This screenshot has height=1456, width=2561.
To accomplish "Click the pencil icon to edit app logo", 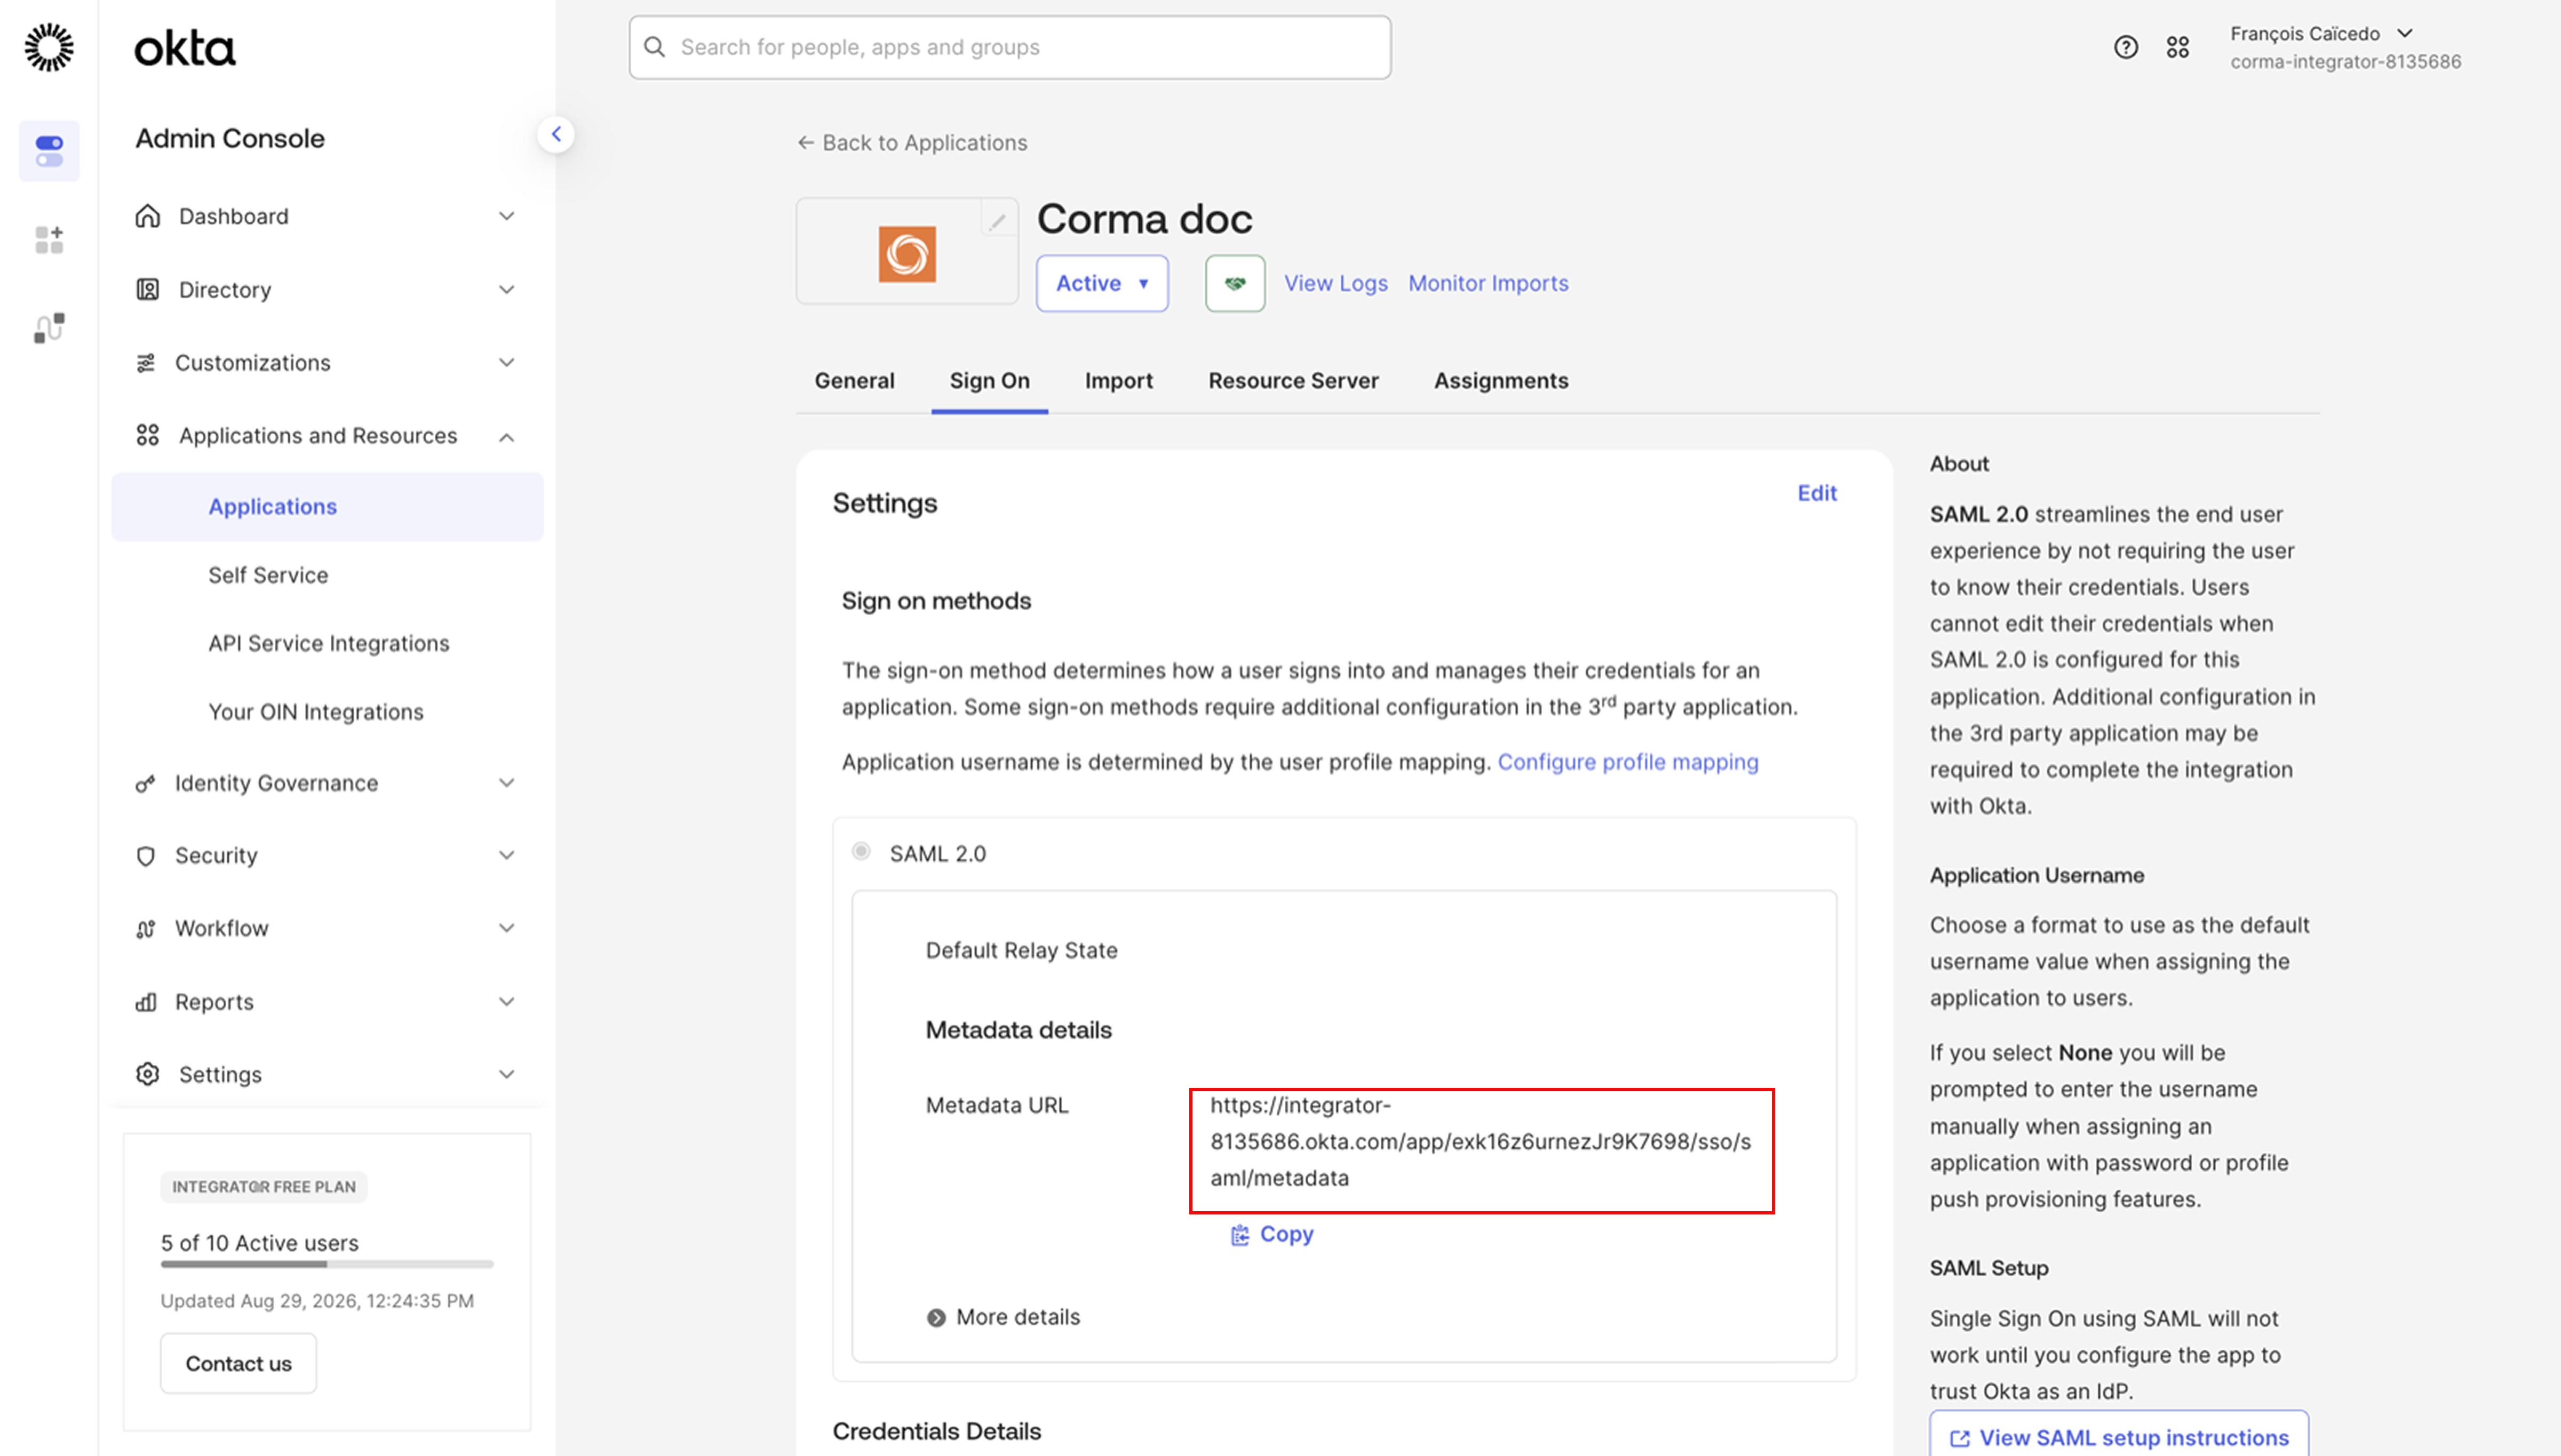I will [997, 222].
